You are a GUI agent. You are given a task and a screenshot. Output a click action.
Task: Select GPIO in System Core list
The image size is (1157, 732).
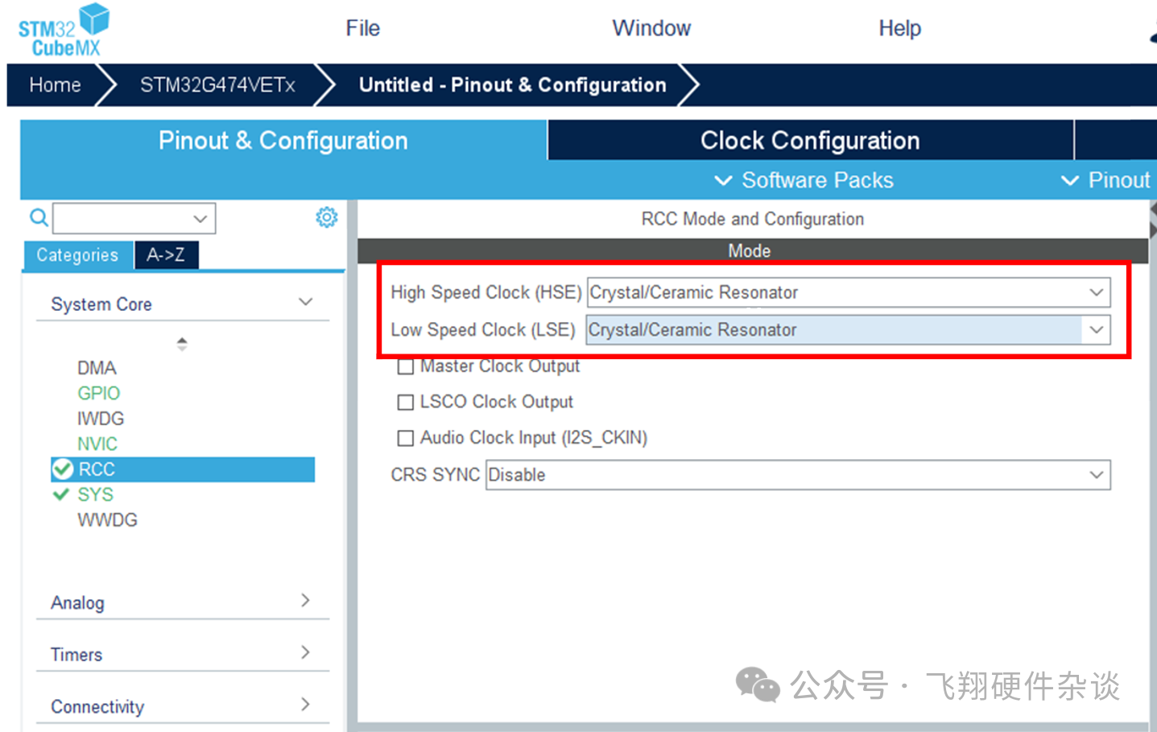coord(98,393)
